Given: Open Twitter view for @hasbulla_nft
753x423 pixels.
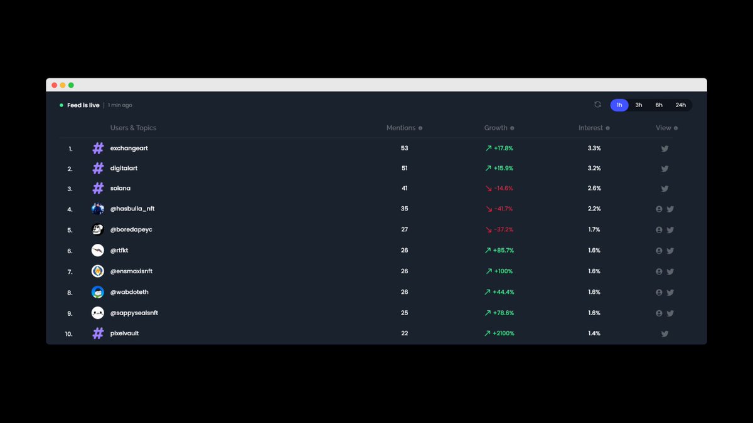Looking at the screenshot, I should click(670, 209).
